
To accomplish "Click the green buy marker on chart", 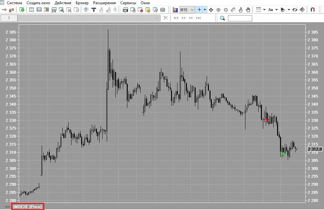I will pos(283,153).
